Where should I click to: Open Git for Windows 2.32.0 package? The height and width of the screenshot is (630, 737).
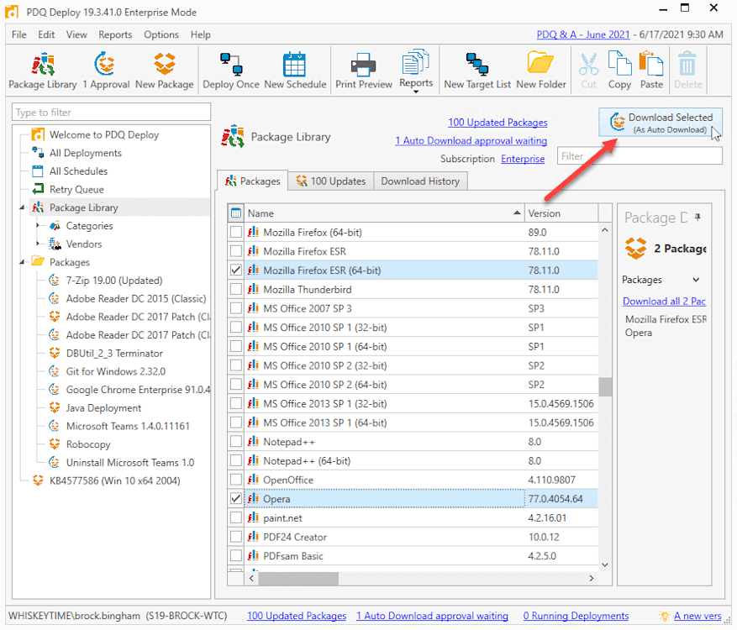[x=115, y=371]
